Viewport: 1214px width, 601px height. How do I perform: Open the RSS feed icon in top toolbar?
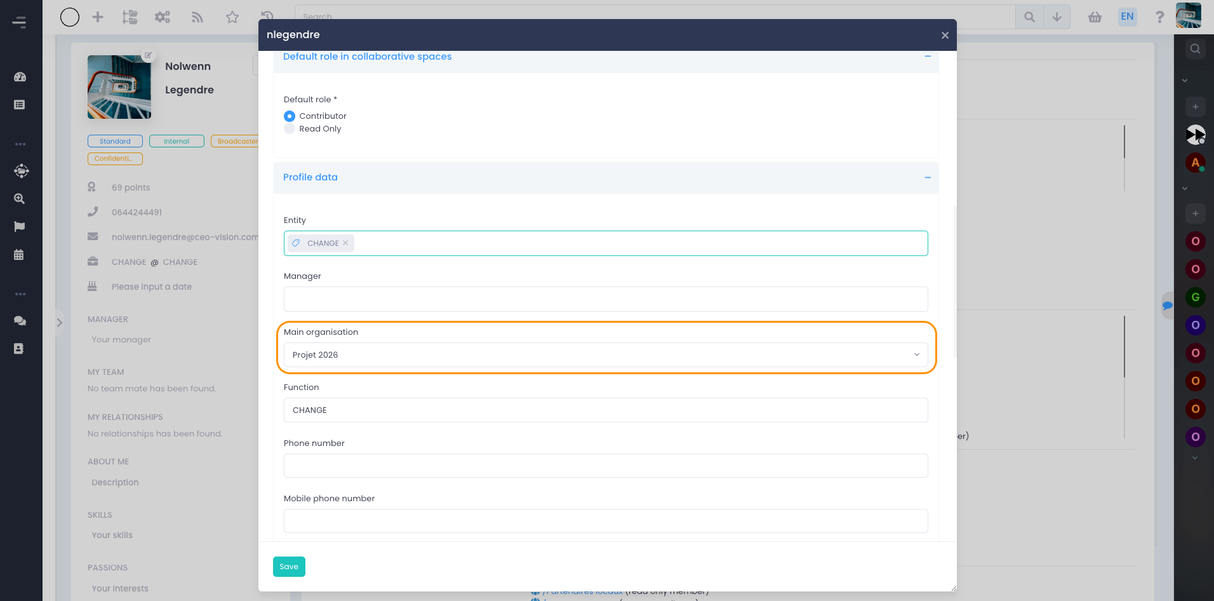[197, 17]
